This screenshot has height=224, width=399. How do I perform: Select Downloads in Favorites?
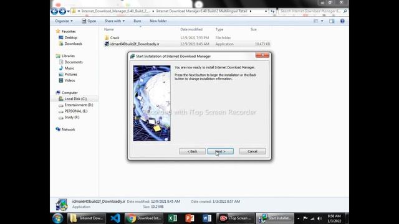[x=74, y=44]
